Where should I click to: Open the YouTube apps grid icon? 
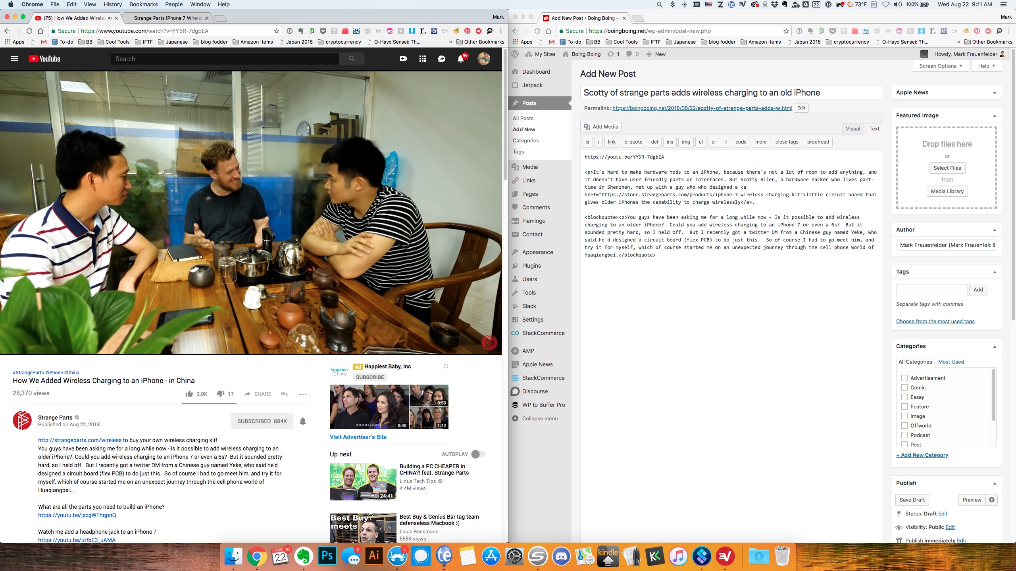423,59
